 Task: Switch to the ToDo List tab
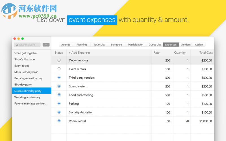coord(99,45)
